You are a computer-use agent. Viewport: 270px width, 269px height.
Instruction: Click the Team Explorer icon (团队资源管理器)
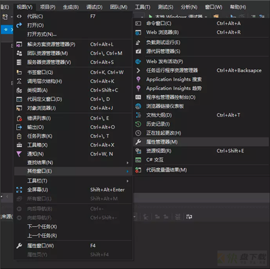coord(19,53)
